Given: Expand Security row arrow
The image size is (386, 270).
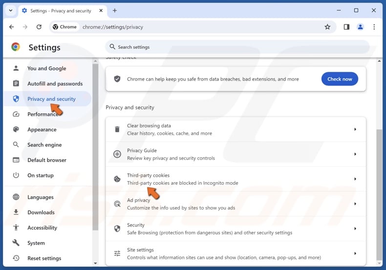Looking at the screenshot, I should click(x=355, y=228).
